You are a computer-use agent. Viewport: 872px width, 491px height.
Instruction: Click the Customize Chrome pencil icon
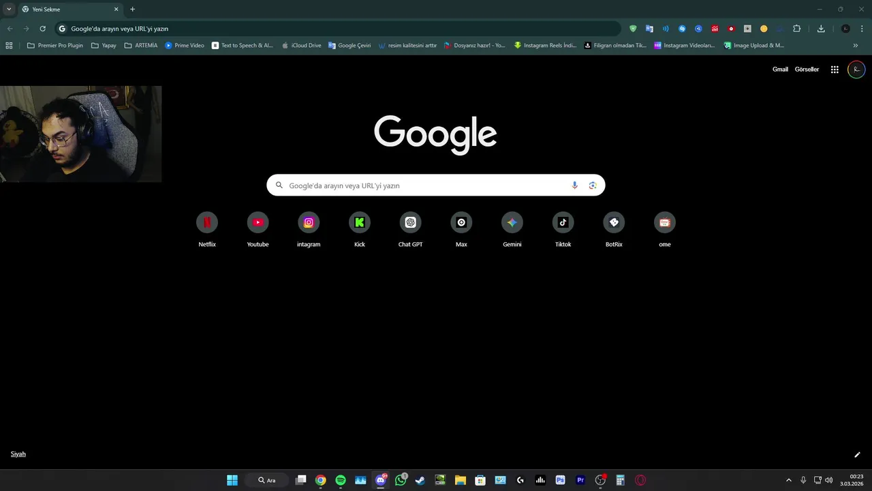coord(857,455)
